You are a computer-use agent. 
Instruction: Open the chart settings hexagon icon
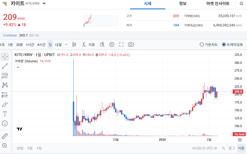112,44
